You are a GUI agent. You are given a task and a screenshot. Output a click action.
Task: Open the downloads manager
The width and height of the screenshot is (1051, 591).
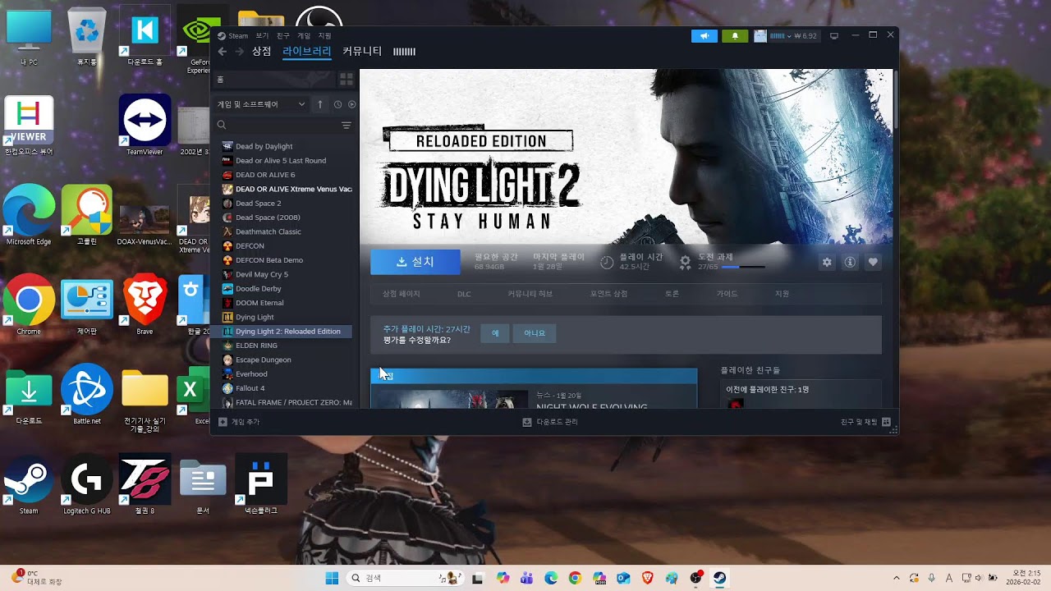(x=550, y=422)
